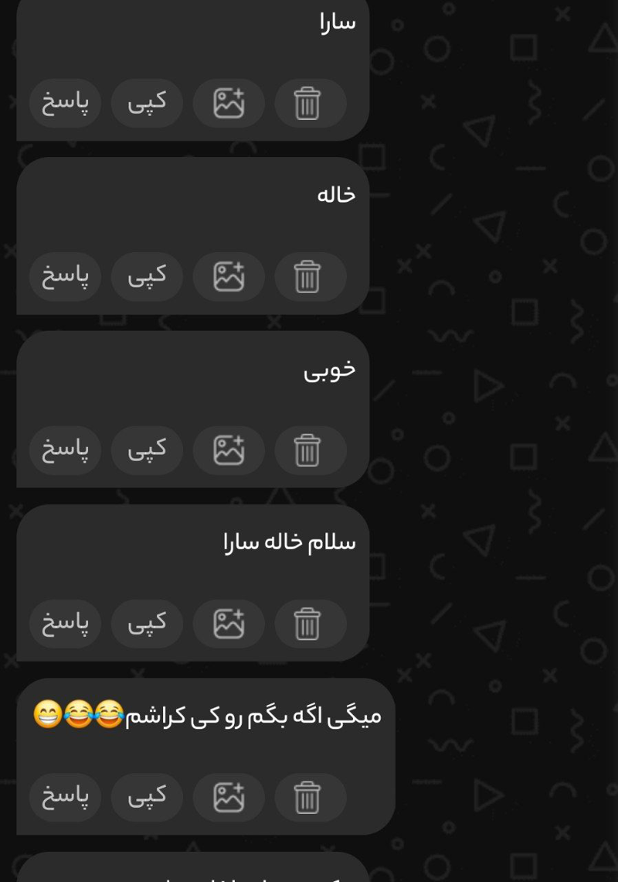Tap the add-image icon under 'سلام خاله سارا'
This screenshot has height=882, width=618.
[229, 624]
